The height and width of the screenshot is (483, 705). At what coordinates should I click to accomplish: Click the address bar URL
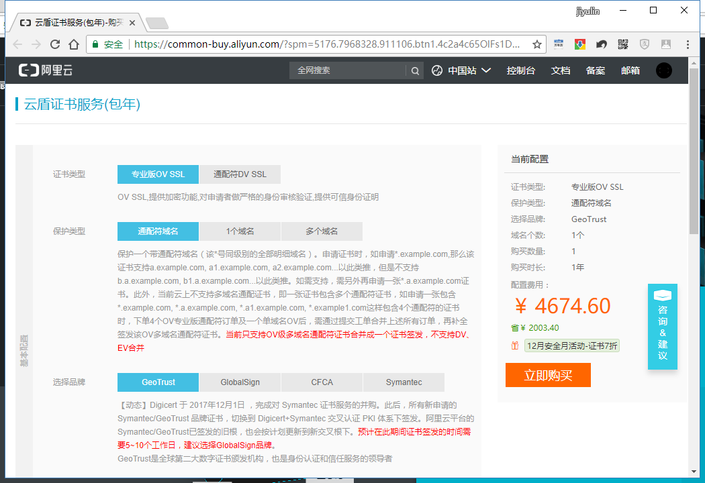pyautogui.click(x=327, y=44)
